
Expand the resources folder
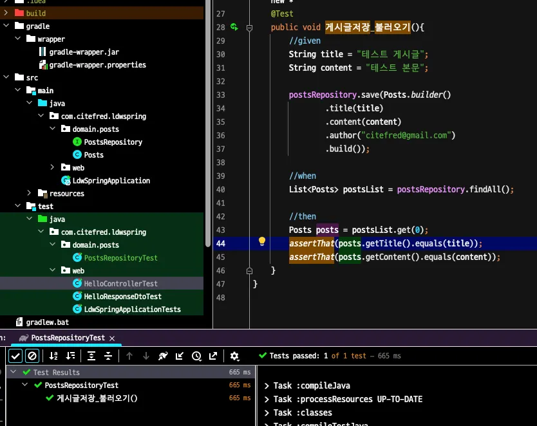pos(29,193)
